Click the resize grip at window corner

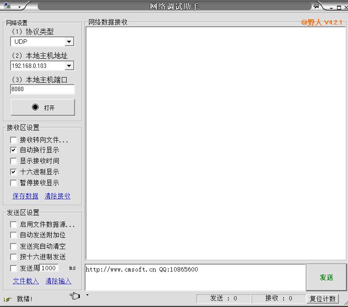point(345,303)
